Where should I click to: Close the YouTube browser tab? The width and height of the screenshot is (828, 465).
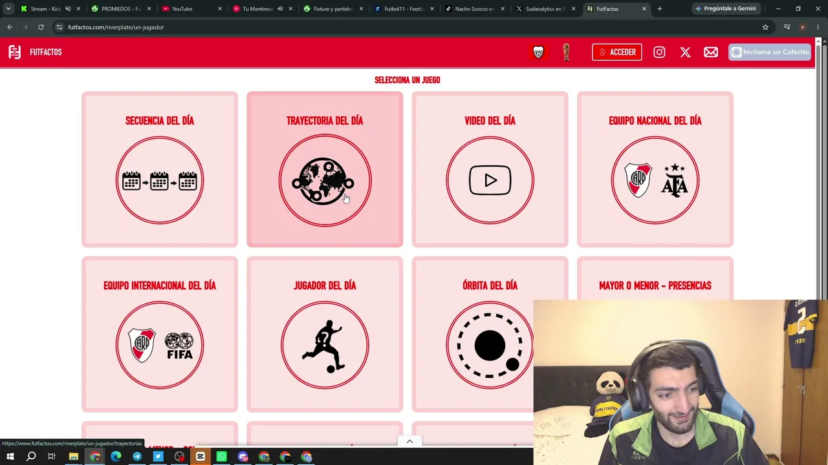point(219,9)
